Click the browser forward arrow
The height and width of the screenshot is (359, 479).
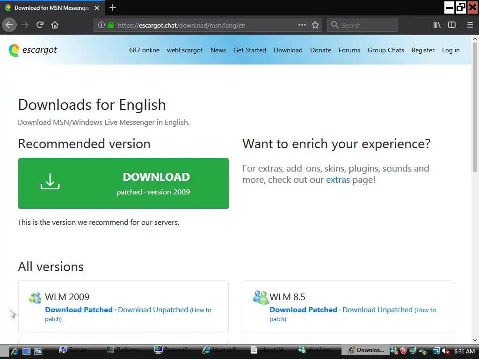[25, 25]
